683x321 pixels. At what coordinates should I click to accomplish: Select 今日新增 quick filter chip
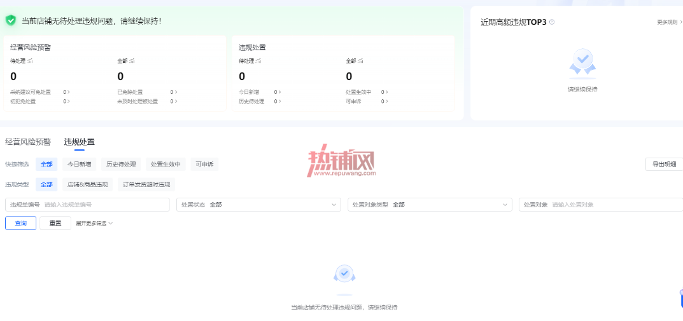80,165
